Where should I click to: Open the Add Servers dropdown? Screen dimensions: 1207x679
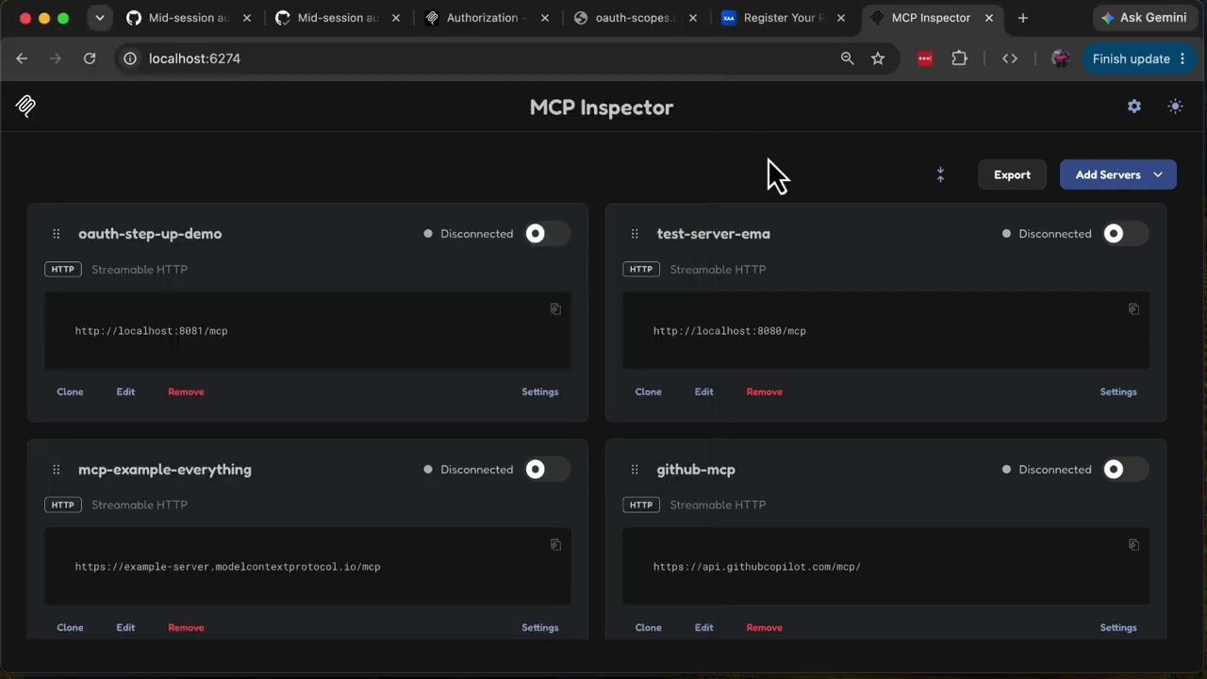(1118, 174)
